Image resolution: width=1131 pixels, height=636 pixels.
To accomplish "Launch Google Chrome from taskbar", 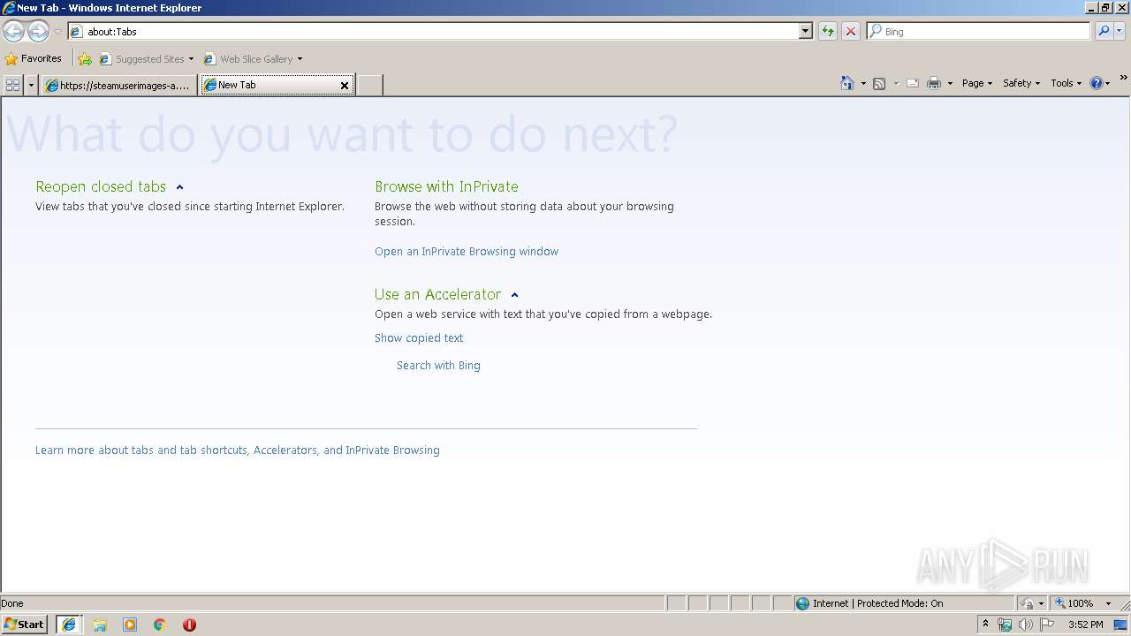I will 160,625.
